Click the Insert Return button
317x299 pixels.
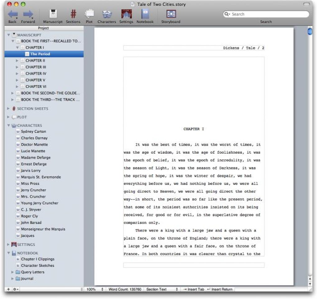[220, 289]
